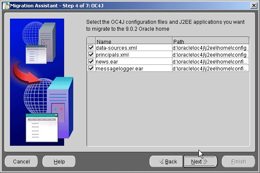Click the Path column header

[211, 41]
